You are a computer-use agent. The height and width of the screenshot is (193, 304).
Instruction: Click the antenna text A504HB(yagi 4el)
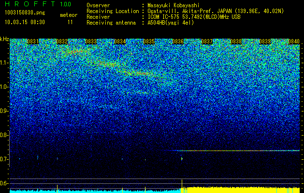click(171, 23)
